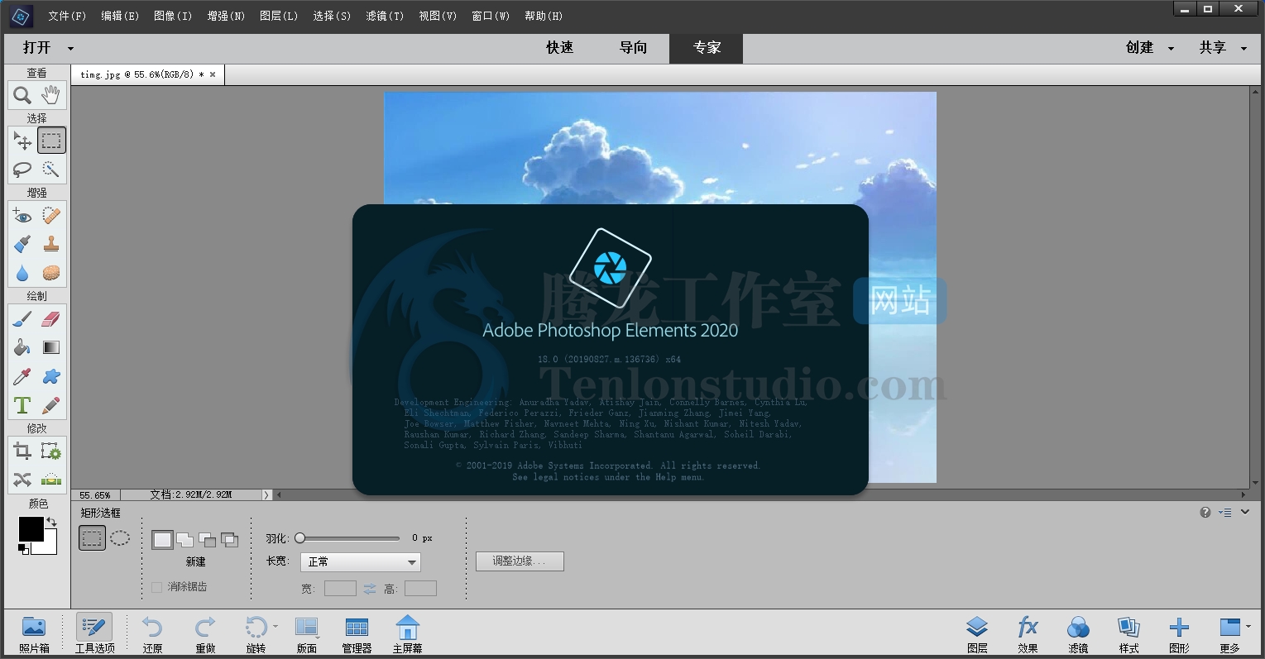Screen dimensions: 1265x659
Task: Select the Straighten level tool
Action: pyautogui.click(x=51, y=480)
